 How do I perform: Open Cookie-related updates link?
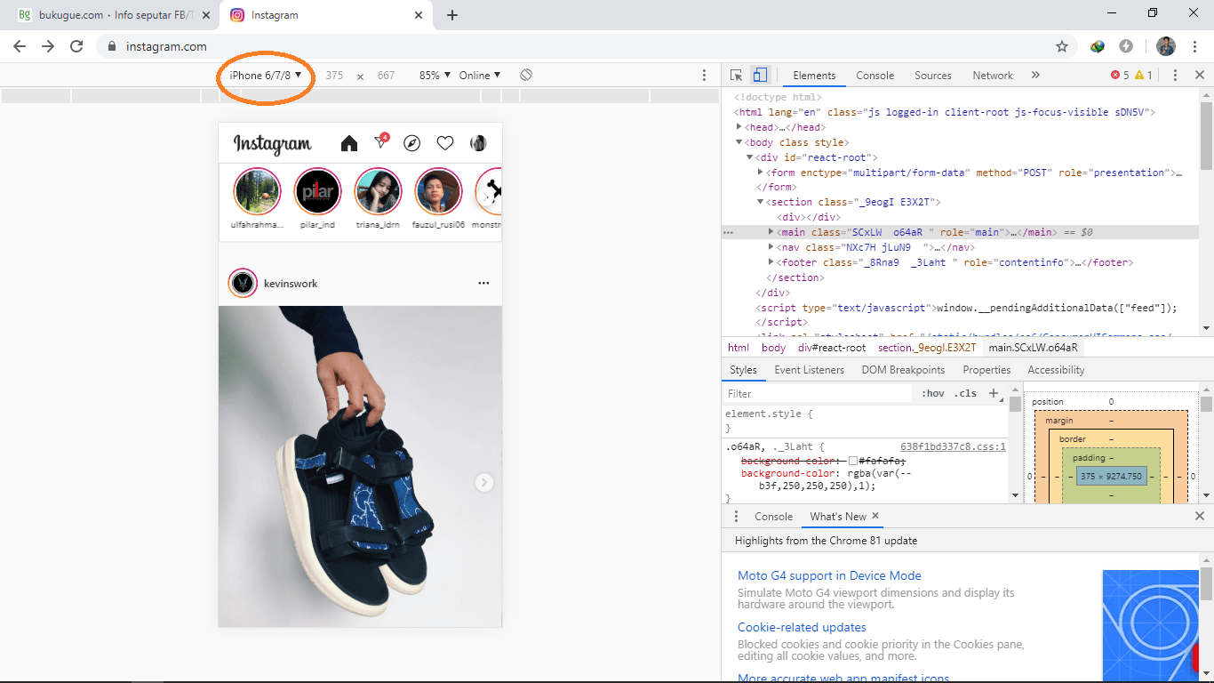802,627
